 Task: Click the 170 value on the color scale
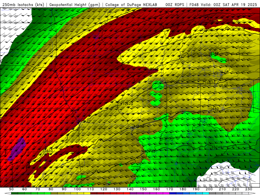click(170, 189)
